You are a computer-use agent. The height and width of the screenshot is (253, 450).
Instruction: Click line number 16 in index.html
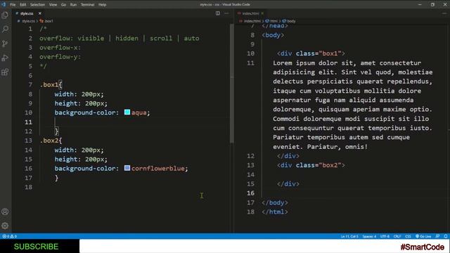point(250,193)
